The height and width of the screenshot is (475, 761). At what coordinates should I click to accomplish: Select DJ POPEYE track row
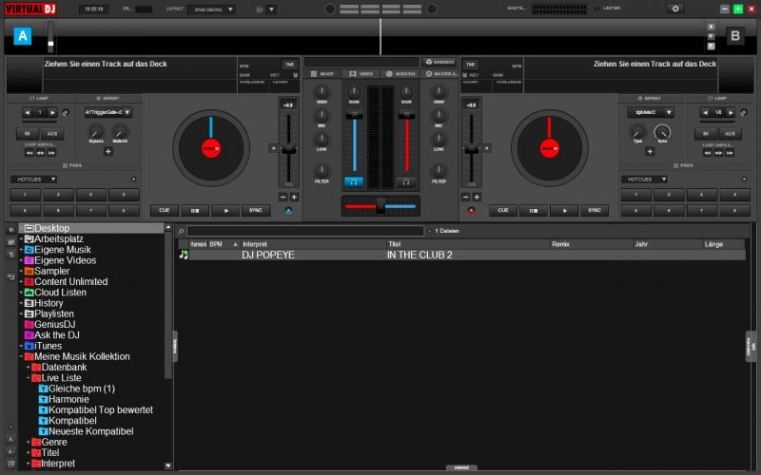(461, 255)
